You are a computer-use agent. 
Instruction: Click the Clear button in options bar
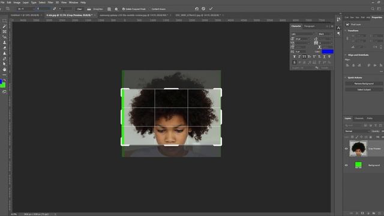79,9
